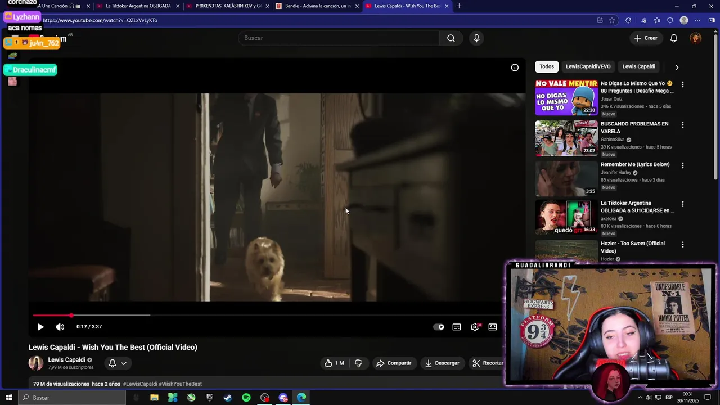The width and height of the screenshot is (720, 405).
Task: Open YouTube notifications bell
Action: point(674,38)
